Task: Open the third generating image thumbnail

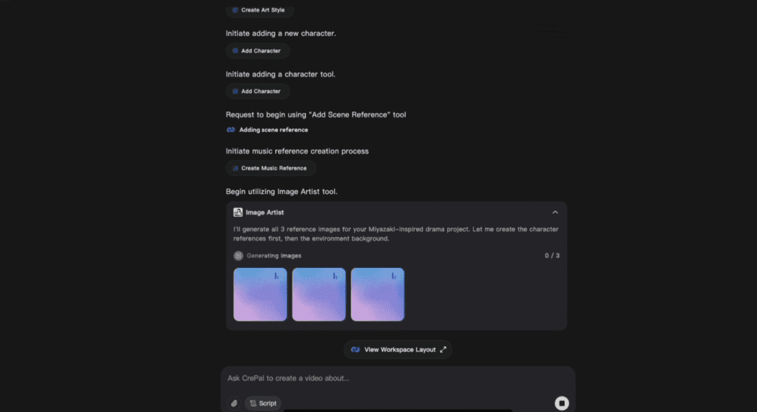Action: (377, 295)
